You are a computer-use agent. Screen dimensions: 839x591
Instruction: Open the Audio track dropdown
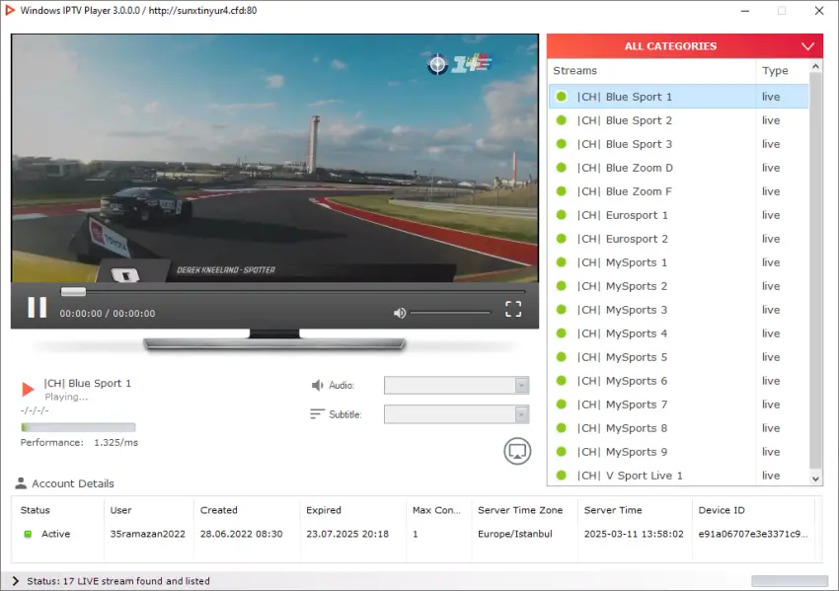(456, 385)
